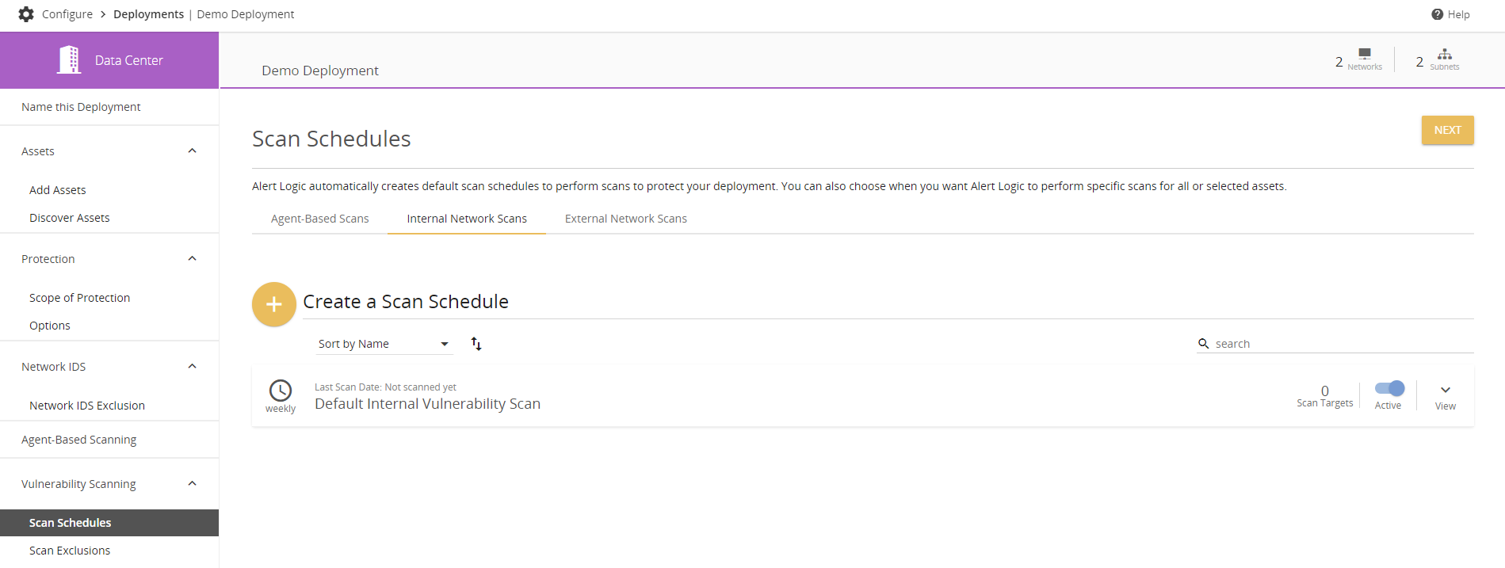Click the Data Center building icon
1505x568 pixels.
[69, 59]
